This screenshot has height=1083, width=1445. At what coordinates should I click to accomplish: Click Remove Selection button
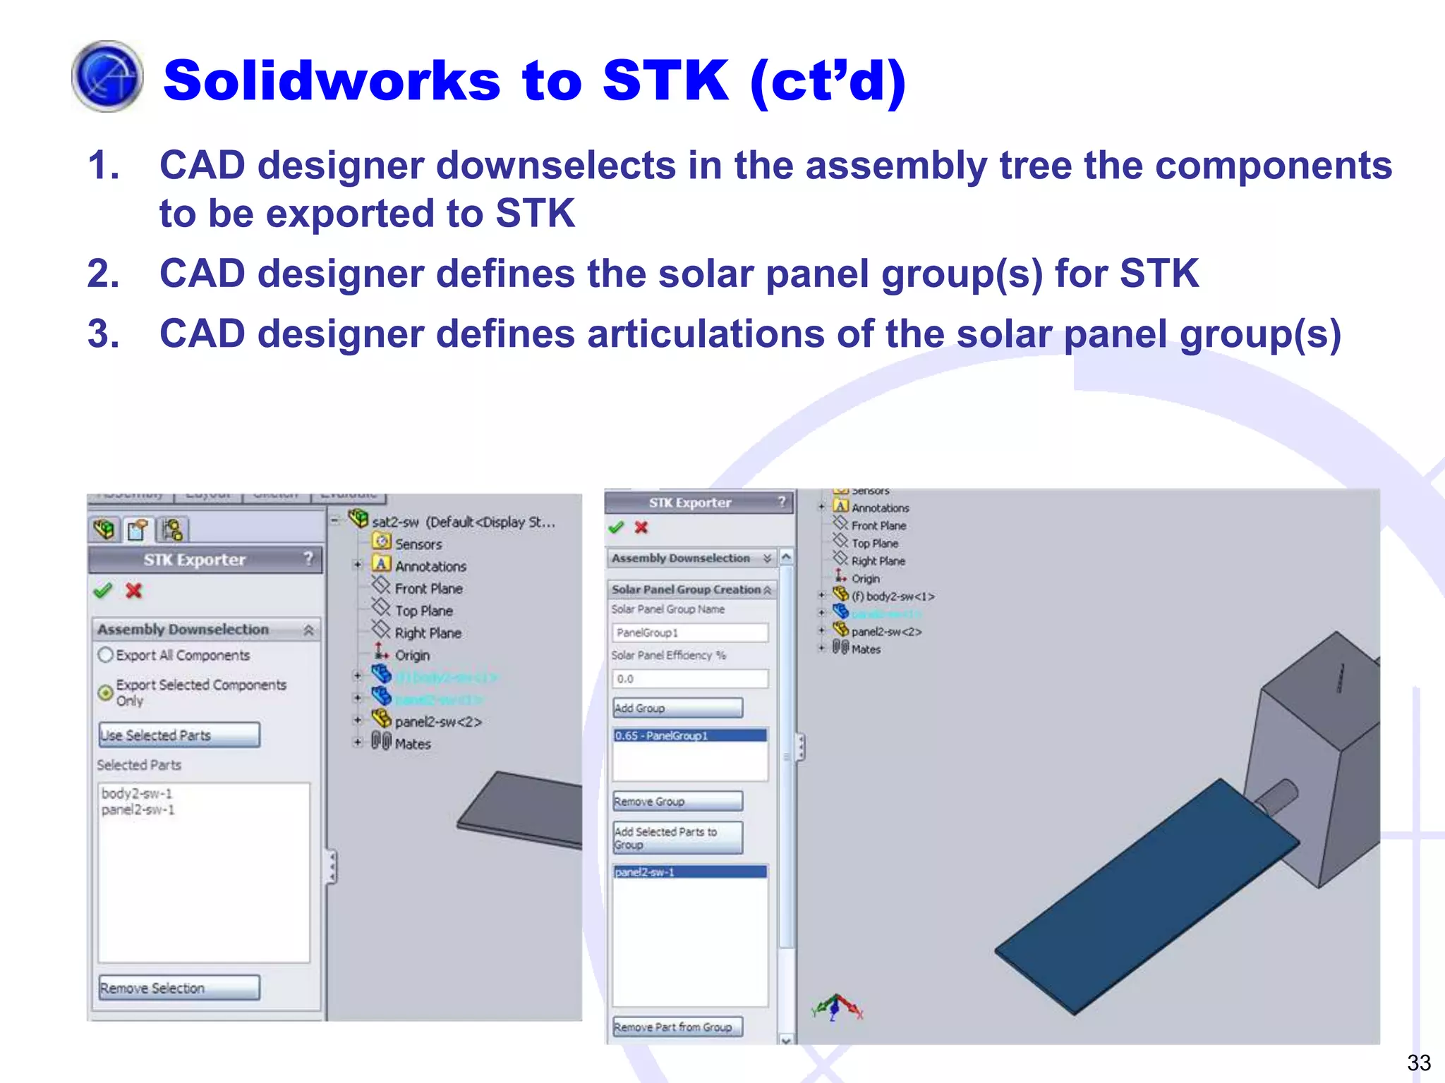click(179, 988)
